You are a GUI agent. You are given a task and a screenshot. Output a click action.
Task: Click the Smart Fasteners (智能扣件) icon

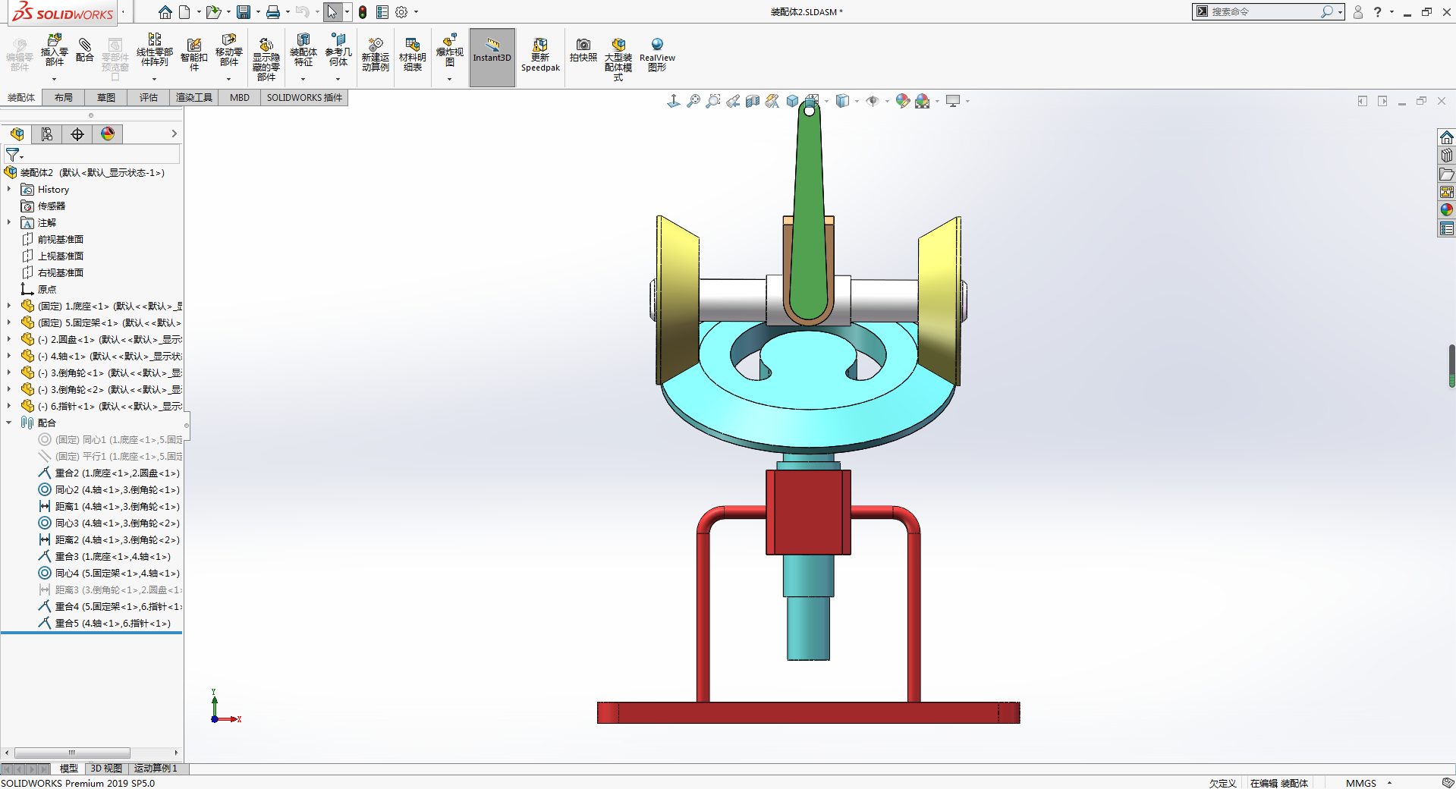tap(194, 55)
